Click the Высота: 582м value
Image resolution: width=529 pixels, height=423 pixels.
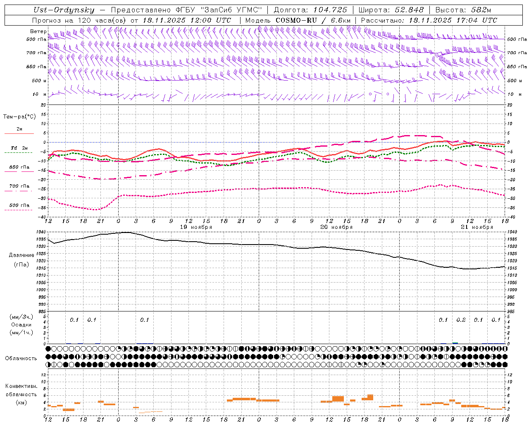(x=463, y=10)
